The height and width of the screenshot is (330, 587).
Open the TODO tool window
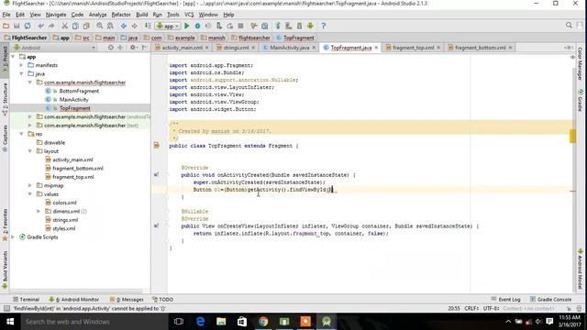[x=163, y=300]
